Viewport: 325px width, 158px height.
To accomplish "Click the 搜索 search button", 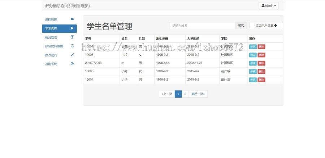I will pyautogui.click(x=240, y=26).
